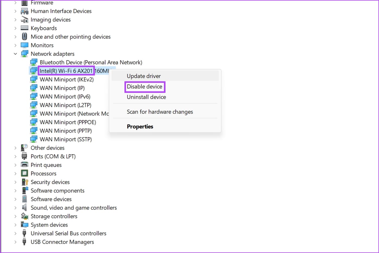Select WAN Miniport (PPPOE) adapter
Screen dimensions: 379x253
68,122
